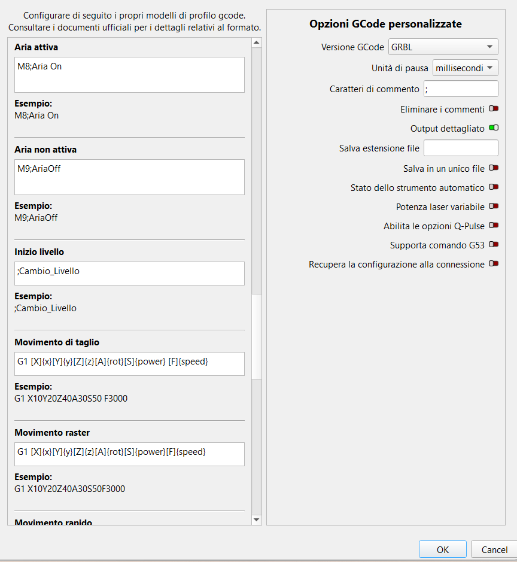Click the Caratteri di commento field
The height and width of the screenshot is (562, 517).
(460, 89)
